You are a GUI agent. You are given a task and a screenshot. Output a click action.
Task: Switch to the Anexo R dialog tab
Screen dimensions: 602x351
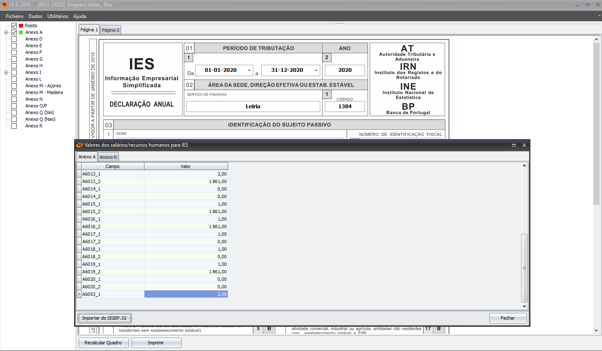pos(108,157)
